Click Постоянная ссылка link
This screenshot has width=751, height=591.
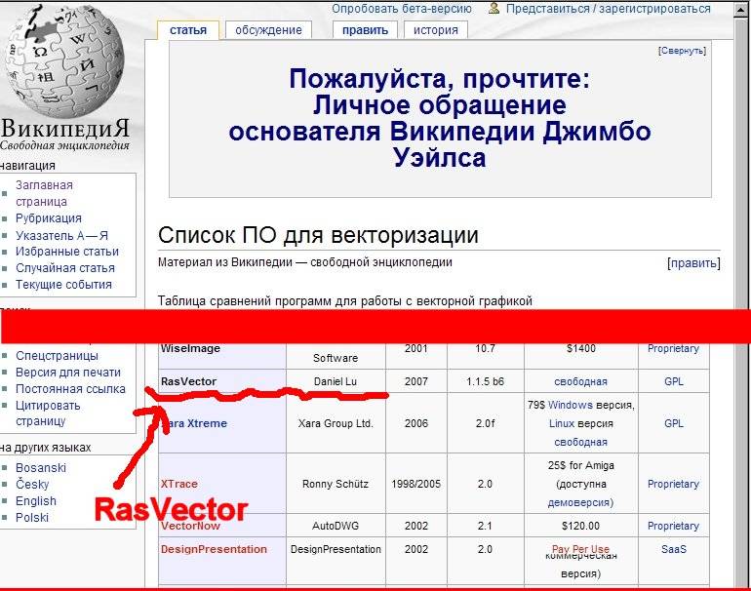point(70,389)
